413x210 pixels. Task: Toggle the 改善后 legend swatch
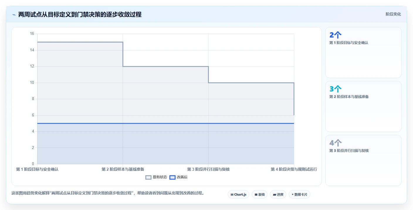pos(172,177)
